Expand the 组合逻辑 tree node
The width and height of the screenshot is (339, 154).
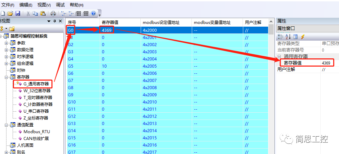[6, 64]
